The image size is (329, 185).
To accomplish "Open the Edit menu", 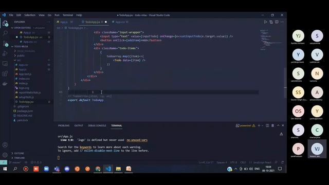I will (19, 15).
